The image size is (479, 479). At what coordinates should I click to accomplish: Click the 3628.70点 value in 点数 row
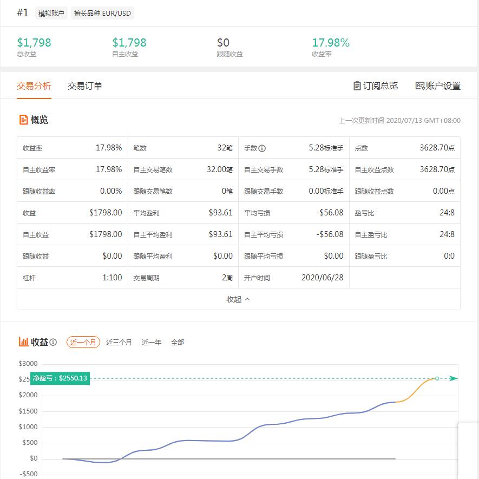coord(437,148)
